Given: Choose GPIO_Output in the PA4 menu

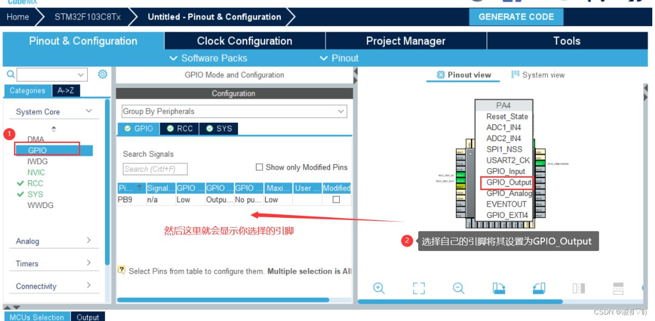Looking at the screenshot, I should 509,182.
